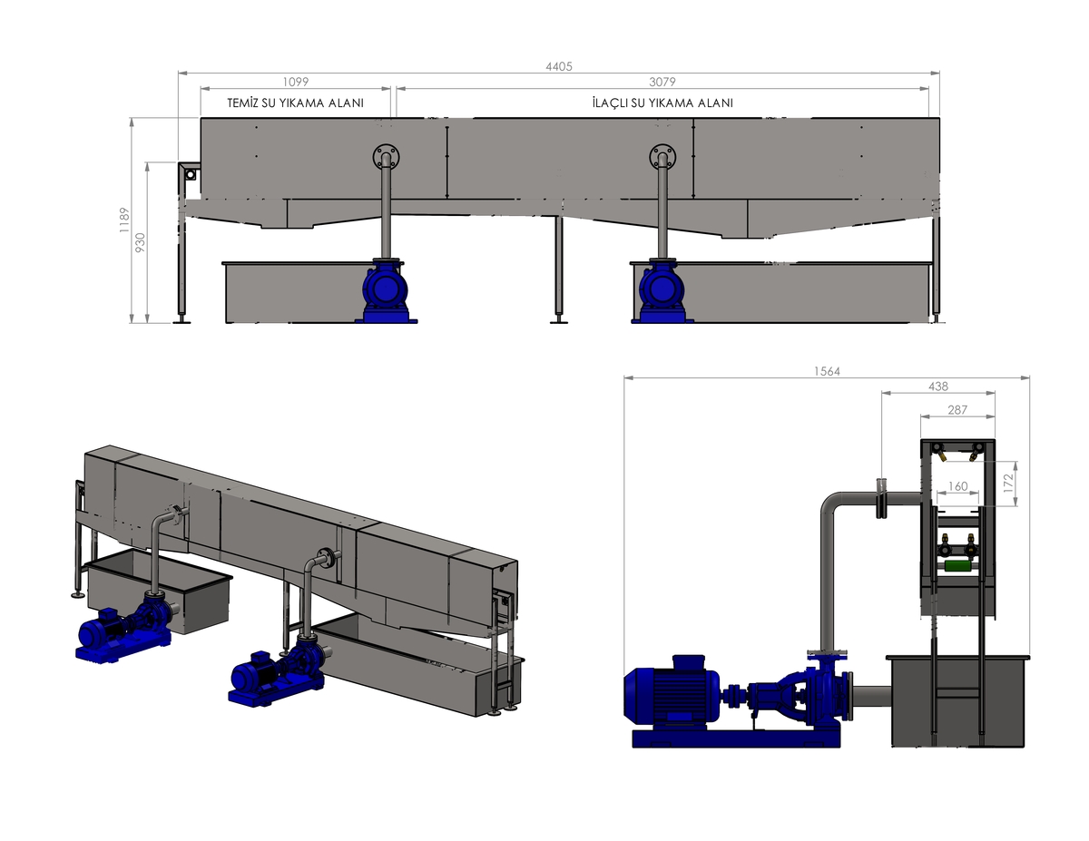
Task: Select the right circular pipe flange in front view
Action: pos(662,156)
